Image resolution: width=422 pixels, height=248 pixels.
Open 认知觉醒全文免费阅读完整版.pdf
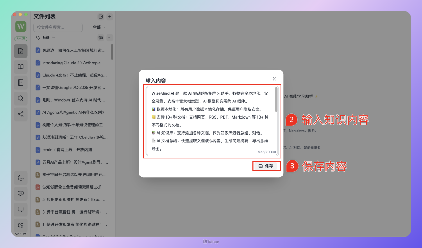click(x=71, y=187)
